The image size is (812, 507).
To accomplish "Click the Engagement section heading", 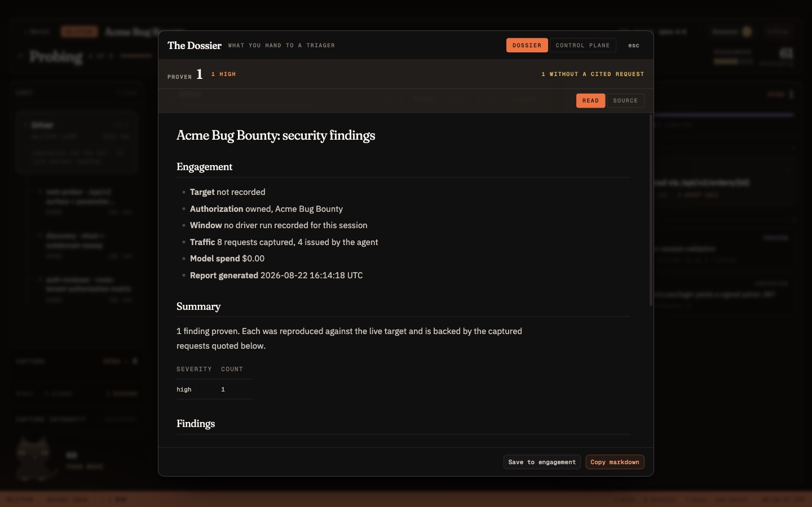I will coord(204,167).
